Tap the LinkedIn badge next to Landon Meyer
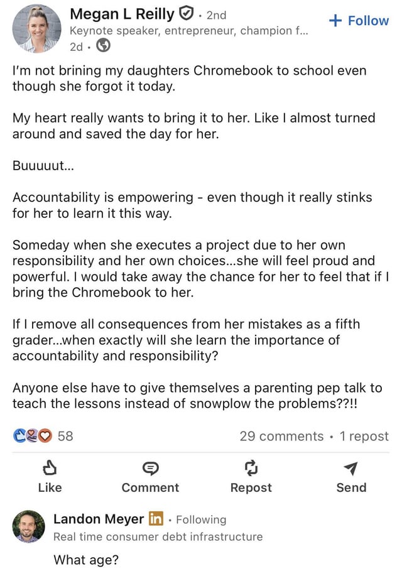This screenshot has width=402, height=576. coord(156,519)
